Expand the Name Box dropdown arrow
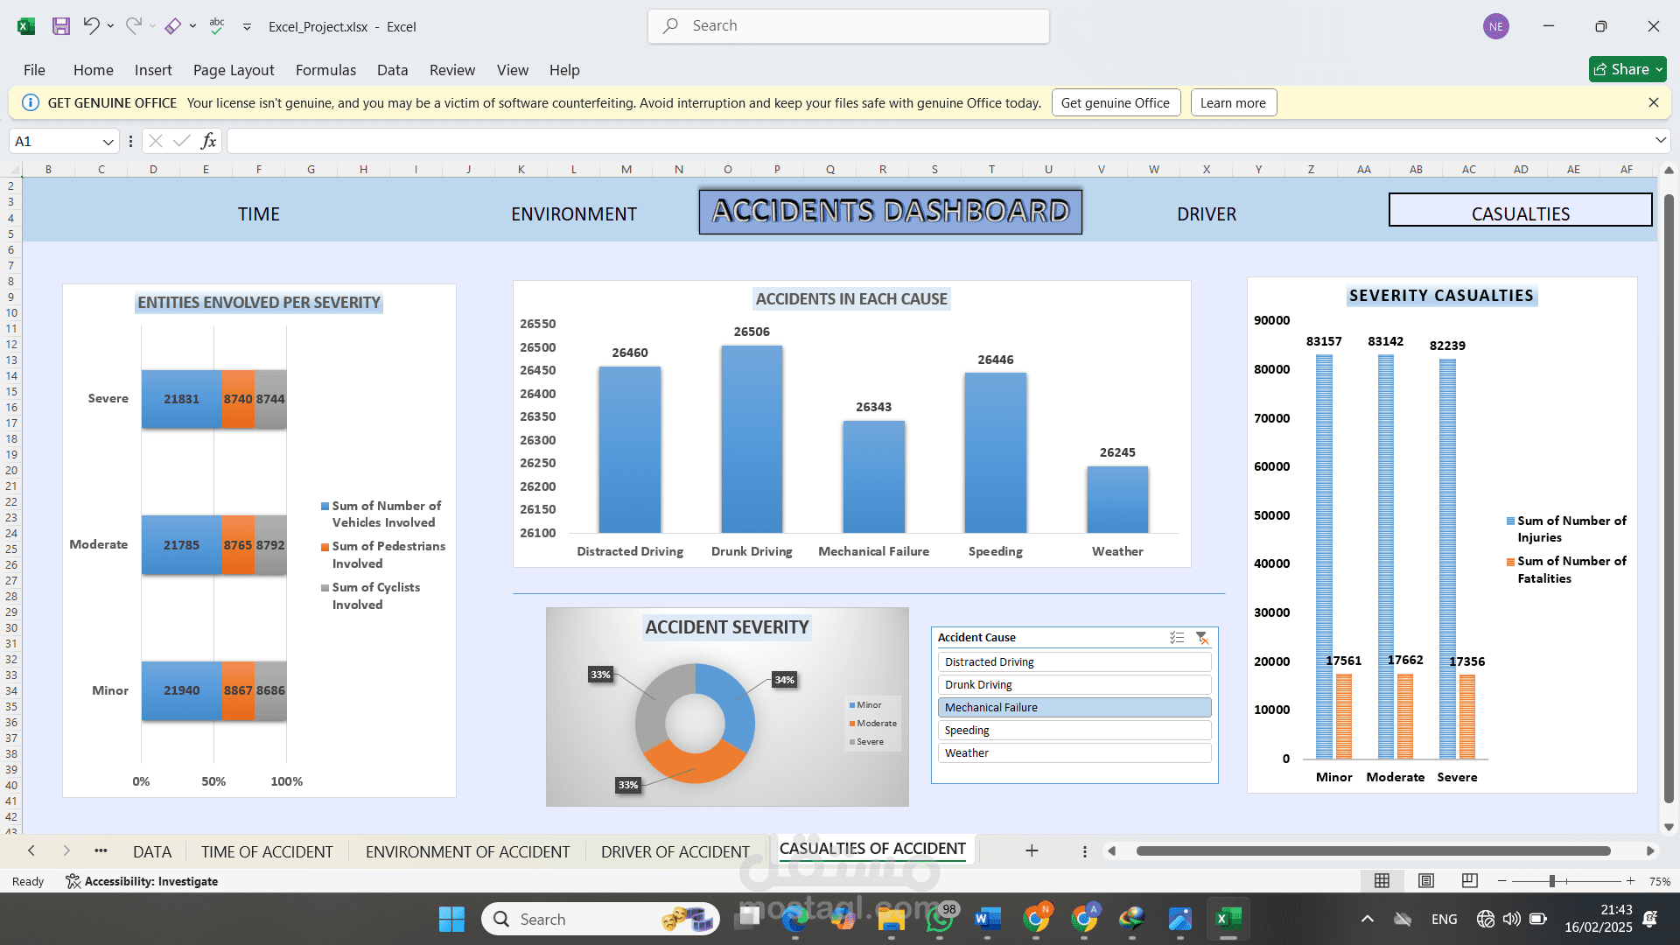This screenshot has width=1680, height=945. click(108, 142)
